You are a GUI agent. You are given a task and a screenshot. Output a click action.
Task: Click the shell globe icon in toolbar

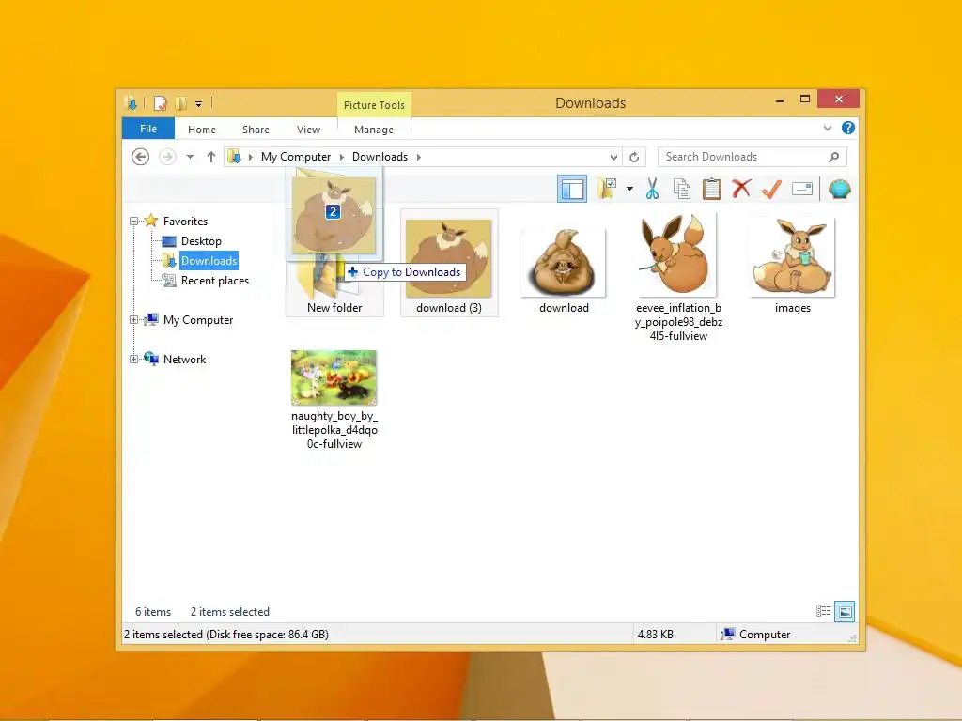click(839, 189)
